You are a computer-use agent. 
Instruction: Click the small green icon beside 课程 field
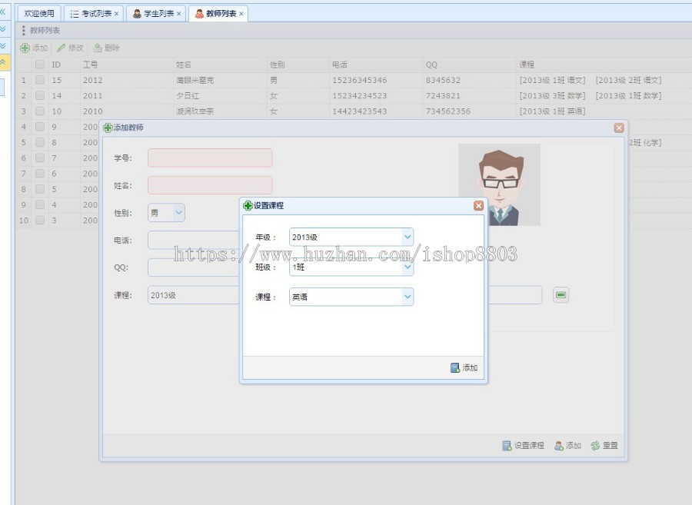(560, 294)
